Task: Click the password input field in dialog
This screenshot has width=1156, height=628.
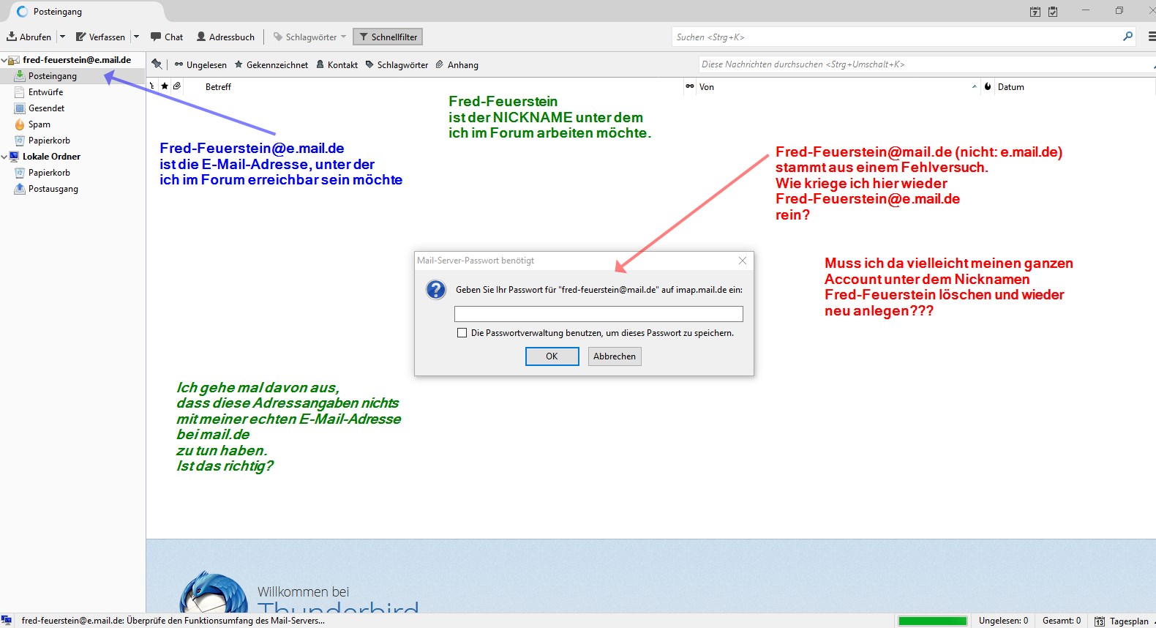Action: [598, 314]
